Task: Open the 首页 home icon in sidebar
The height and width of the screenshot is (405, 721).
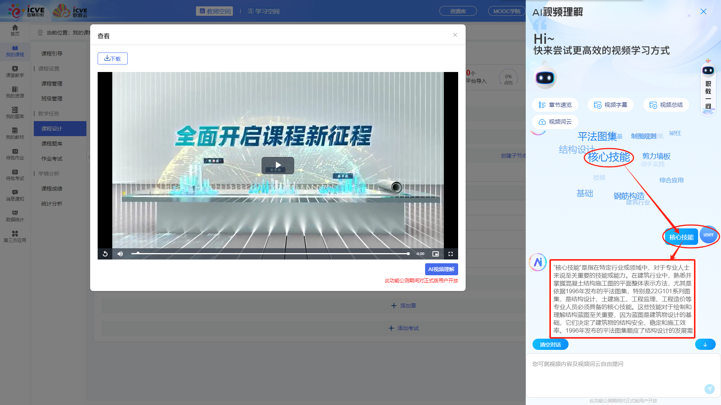Action: click(15, 29)
